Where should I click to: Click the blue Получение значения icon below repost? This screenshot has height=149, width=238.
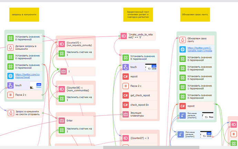tap(182, 115)
